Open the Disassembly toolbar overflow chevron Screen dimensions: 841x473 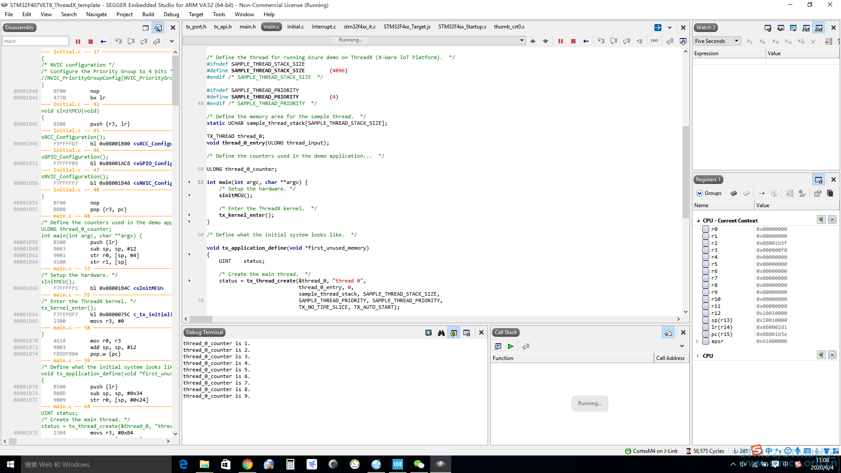[171, 41]
